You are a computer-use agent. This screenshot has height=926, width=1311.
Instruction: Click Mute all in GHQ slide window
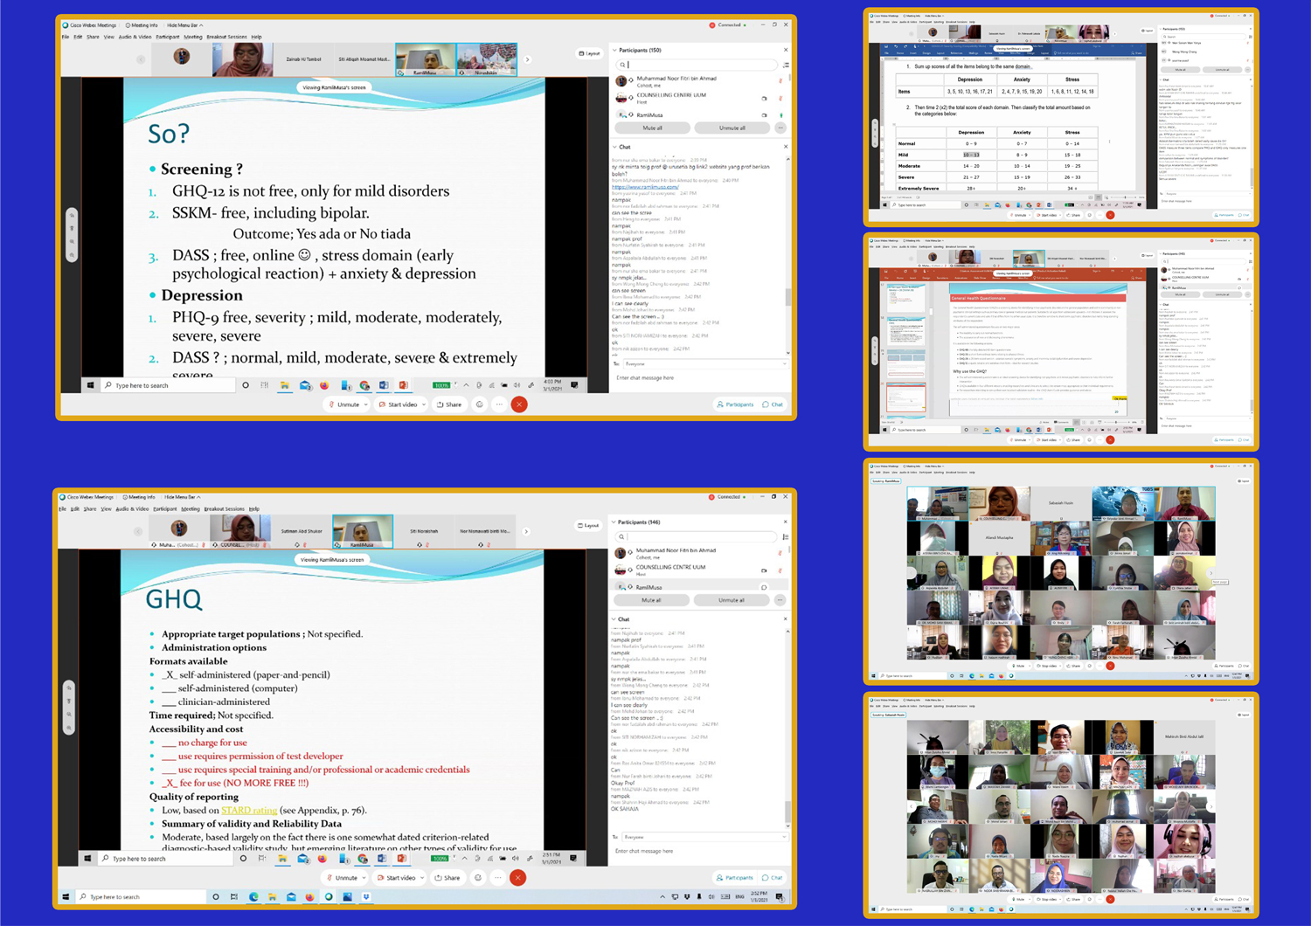(651, 600)
